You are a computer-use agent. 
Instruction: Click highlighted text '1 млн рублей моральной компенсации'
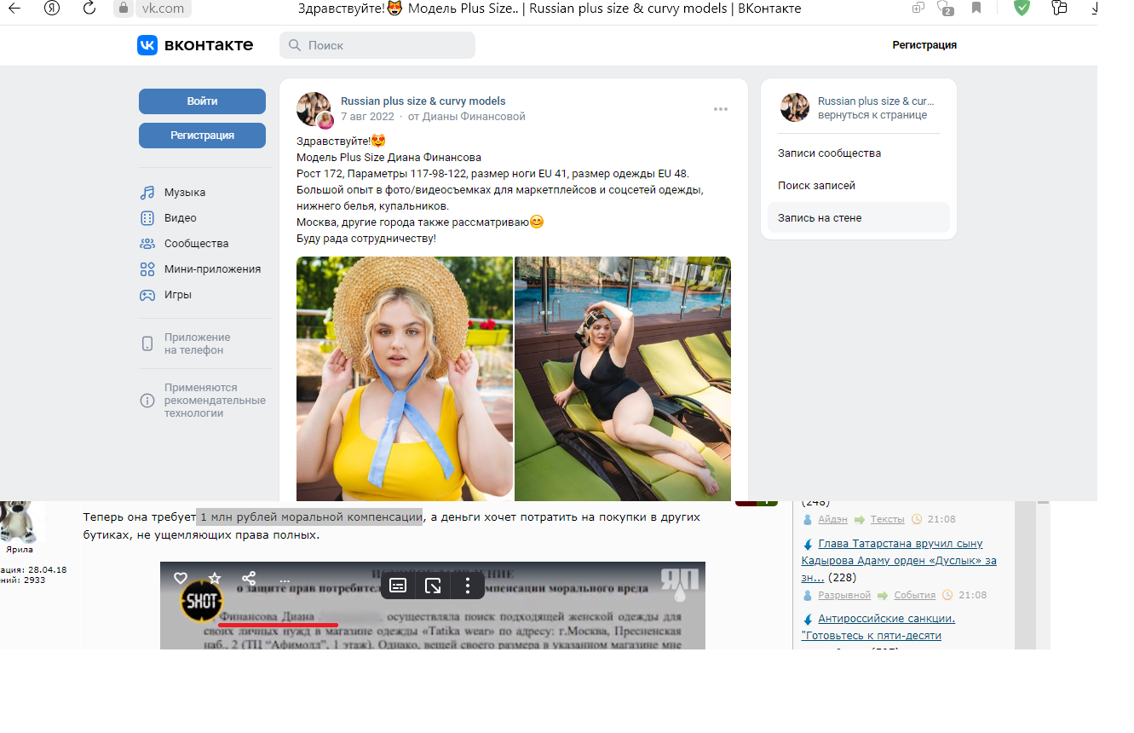(x=310, y=517)
